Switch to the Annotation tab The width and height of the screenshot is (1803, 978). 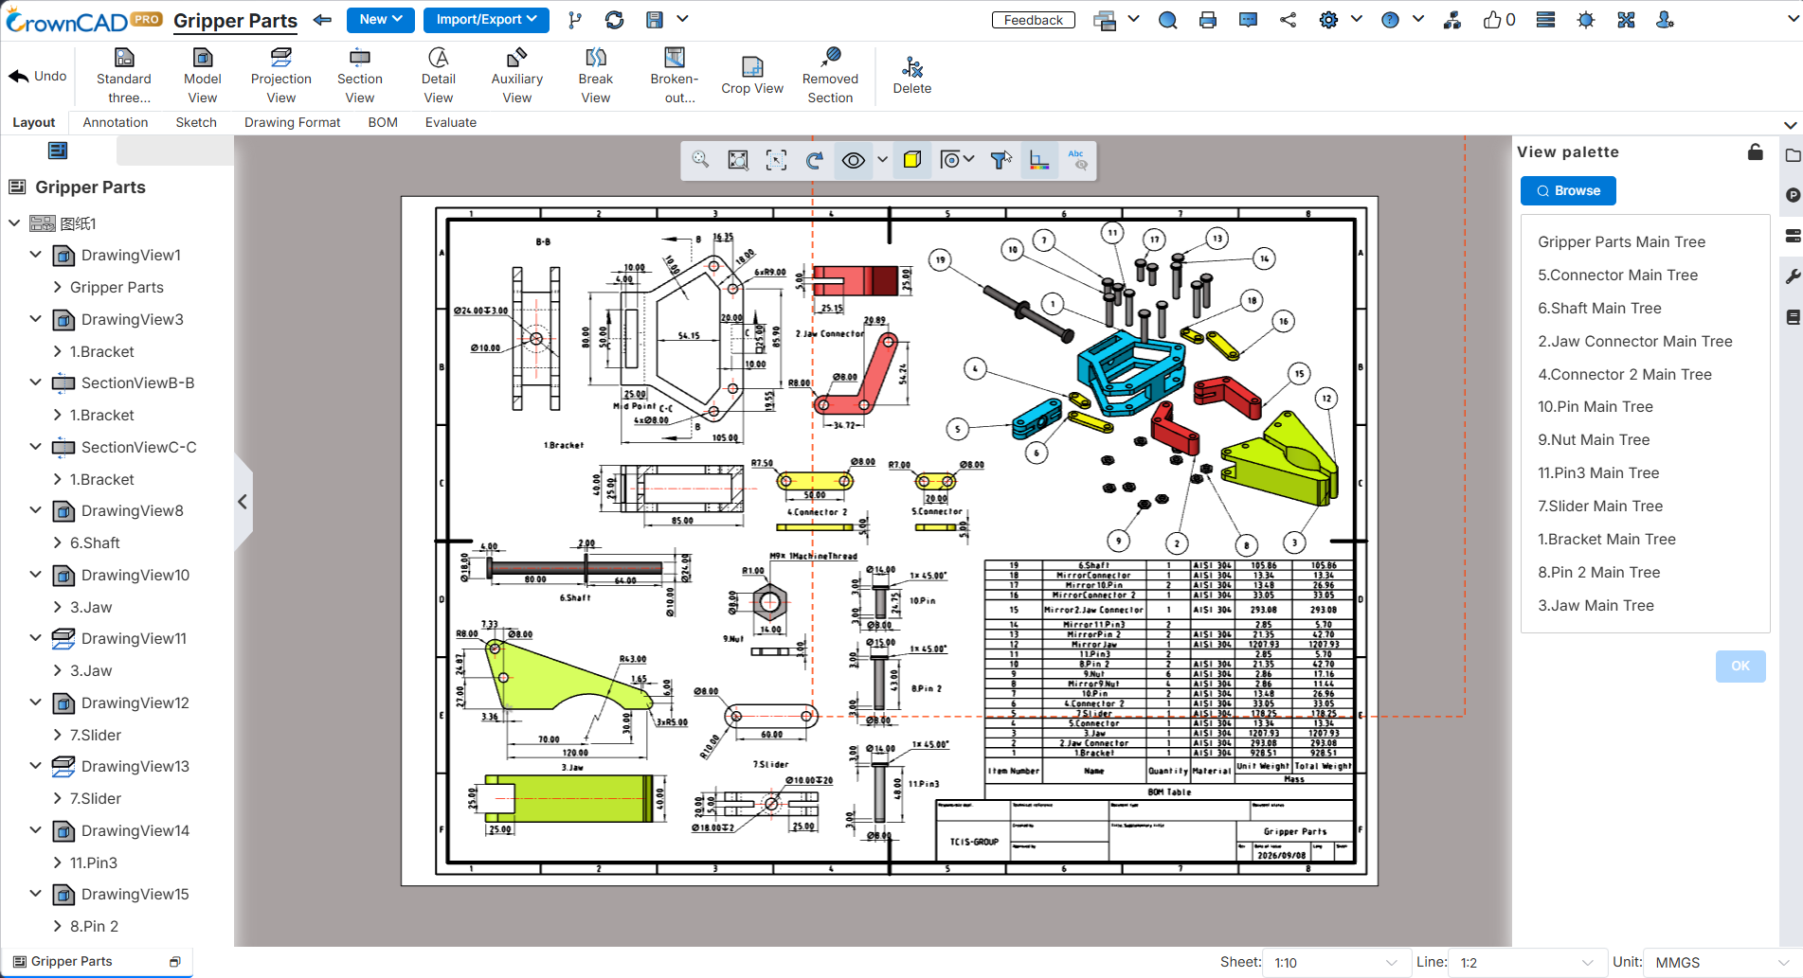116,122
